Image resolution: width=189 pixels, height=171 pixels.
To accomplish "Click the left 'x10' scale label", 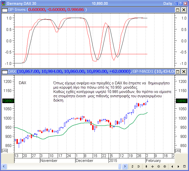I will (x=5, y=151).
